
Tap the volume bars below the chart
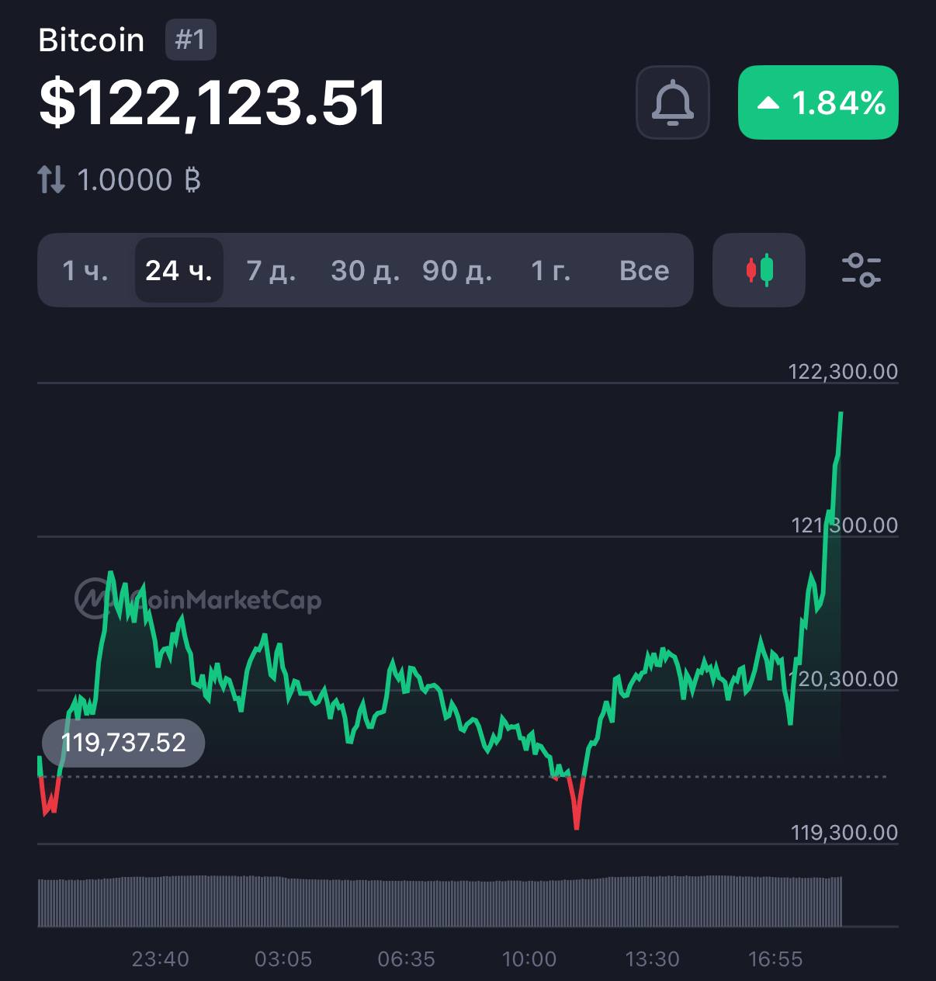click(x=439, y=902)
